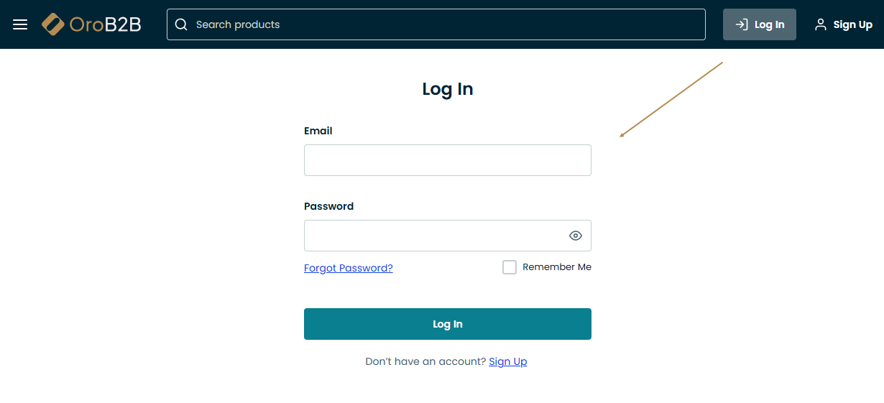Show password using the eye icon

576,236
